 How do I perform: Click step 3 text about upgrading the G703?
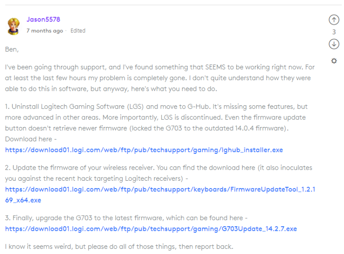(x=126, y=218)
